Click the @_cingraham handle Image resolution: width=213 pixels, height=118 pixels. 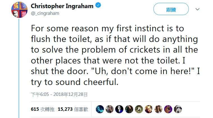point(45,13)
